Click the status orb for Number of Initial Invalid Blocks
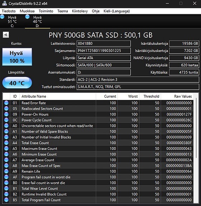Viewport: 201px width, 206px height. point(6,137)
